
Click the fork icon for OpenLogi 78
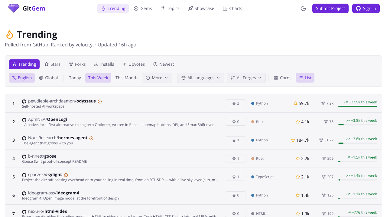[326, 122]
